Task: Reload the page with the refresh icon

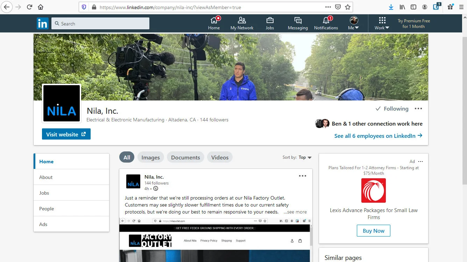Action: [30, 7]
